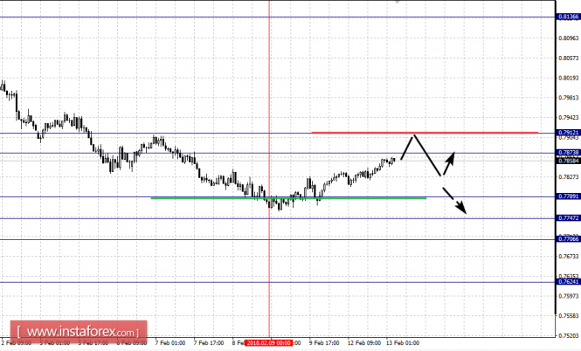This screenshot has height=351, width=581.
Task: Select the 13 Feb 01:00 time label
Action: (x=403, y=343)
